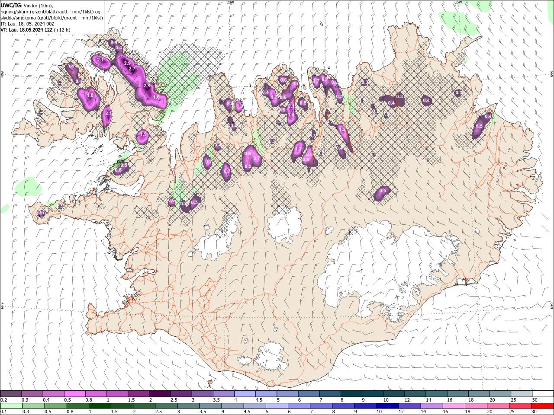Click the dark teal 8–9 swatch in the top legend row
The height and width of the screenshot is (415, 554).
351,394
